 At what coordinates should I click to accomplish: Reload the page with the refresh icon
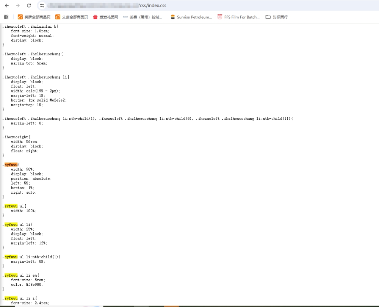[29, 5]
